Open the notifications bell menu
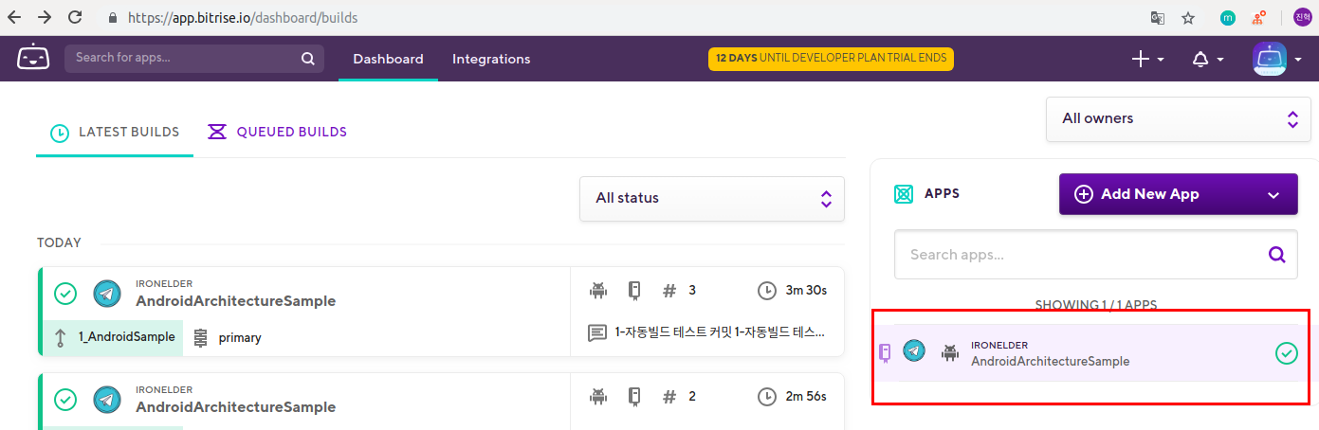The width and height of the screenshot is (1319, 430). click(1208, 59)
